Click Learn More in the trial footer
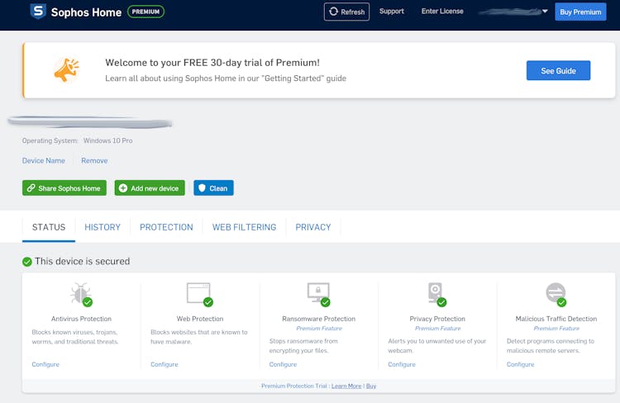This screenshot has width=620, height=403. point(346,386)
